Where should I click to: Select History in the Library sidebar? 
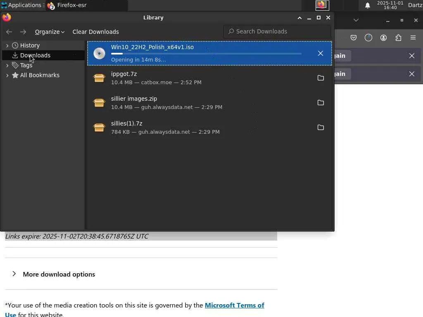click(30, 45)
